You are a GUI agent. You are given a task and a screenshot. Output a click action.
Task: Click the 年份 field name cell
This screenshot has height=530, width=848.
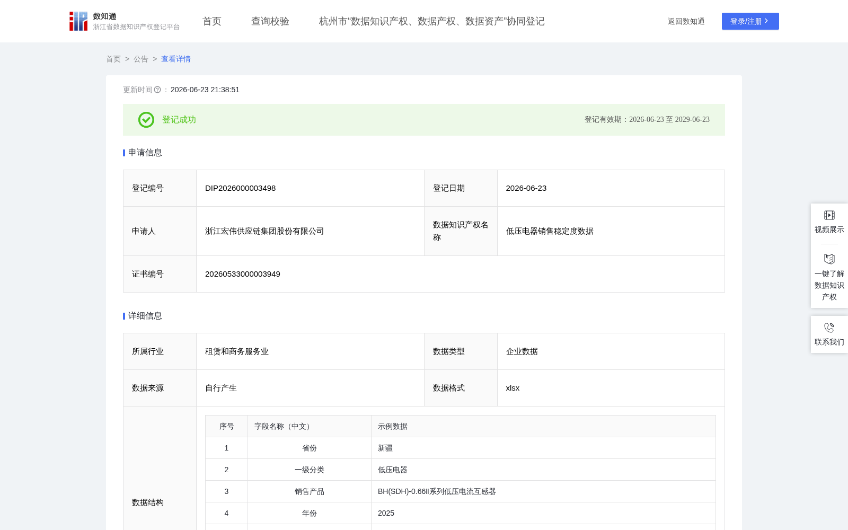click(310, 513)
